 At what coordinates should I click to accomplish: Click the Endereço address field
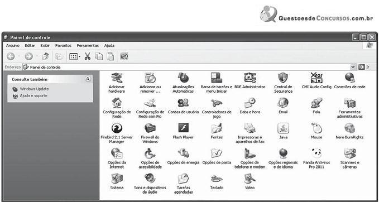[186, 67]
